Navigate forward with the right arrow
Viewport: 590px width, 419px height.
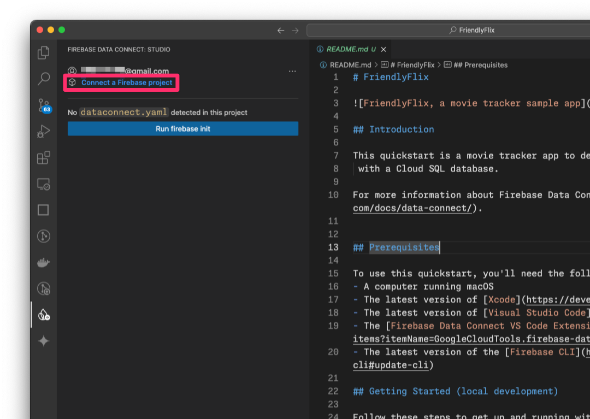pos(295,31)
